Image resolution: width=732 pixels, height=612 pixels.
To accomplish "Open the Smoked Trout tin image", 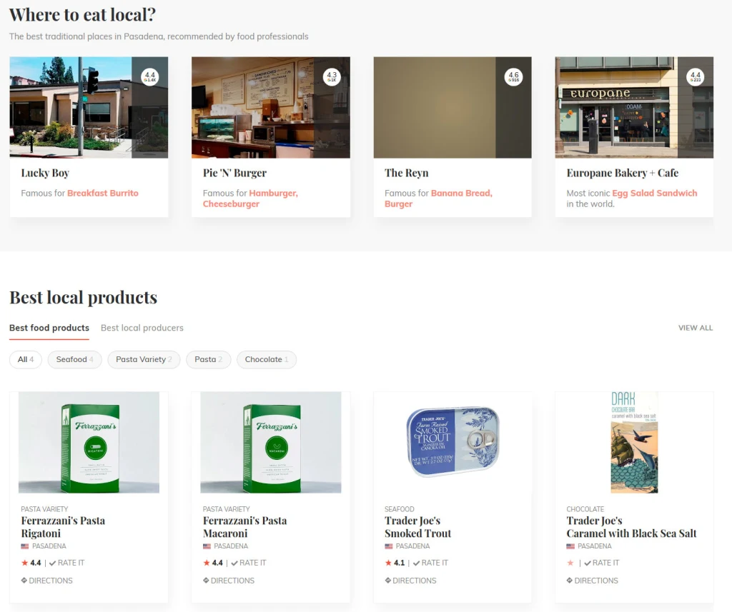I will click(452, 442).
